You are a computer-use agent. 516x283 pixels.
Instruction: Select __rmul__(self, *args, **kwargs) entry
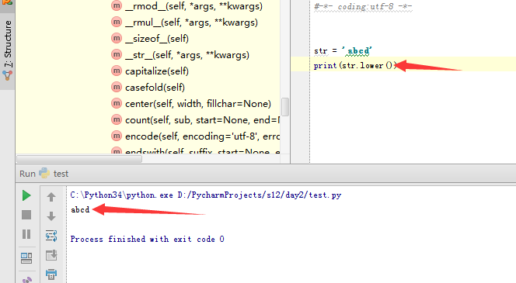(191, 22)
